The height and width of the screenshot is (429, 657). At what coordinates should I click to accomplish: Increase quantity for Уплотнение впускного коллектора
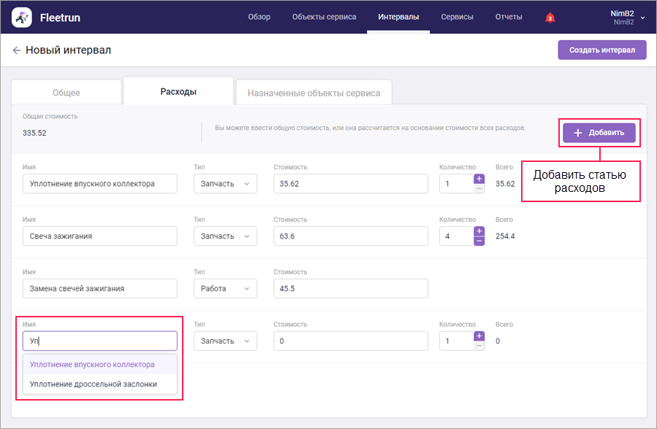479,179
